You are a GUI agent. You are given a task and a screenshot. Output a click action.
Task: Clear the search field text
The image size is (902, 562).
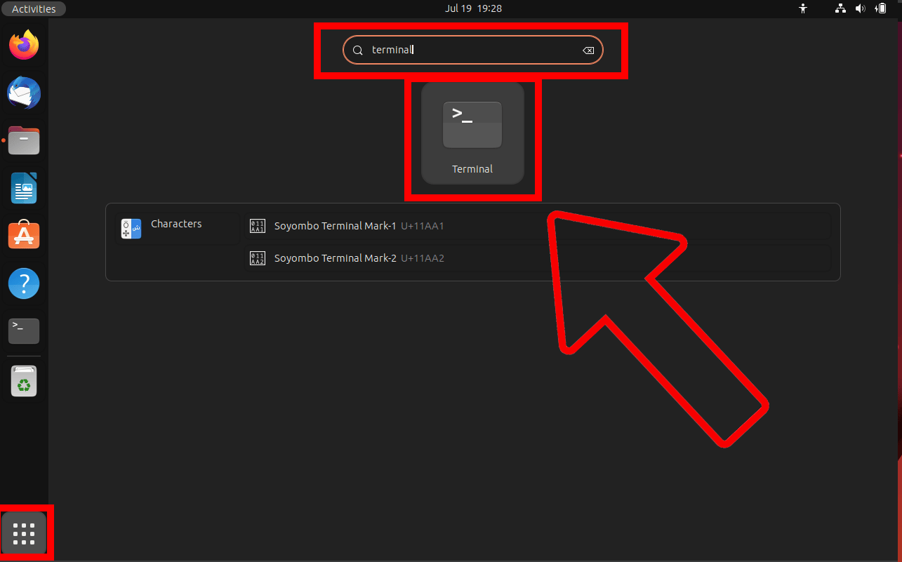pyautogui.click(x=588, y=50)
